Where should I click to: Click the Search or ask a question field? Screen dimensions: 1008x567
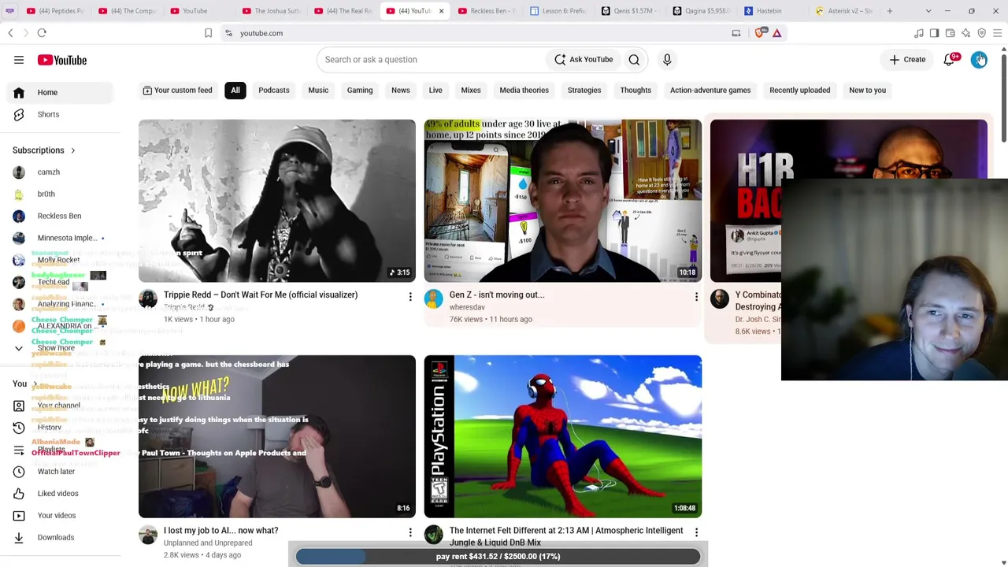coord(430,60)
